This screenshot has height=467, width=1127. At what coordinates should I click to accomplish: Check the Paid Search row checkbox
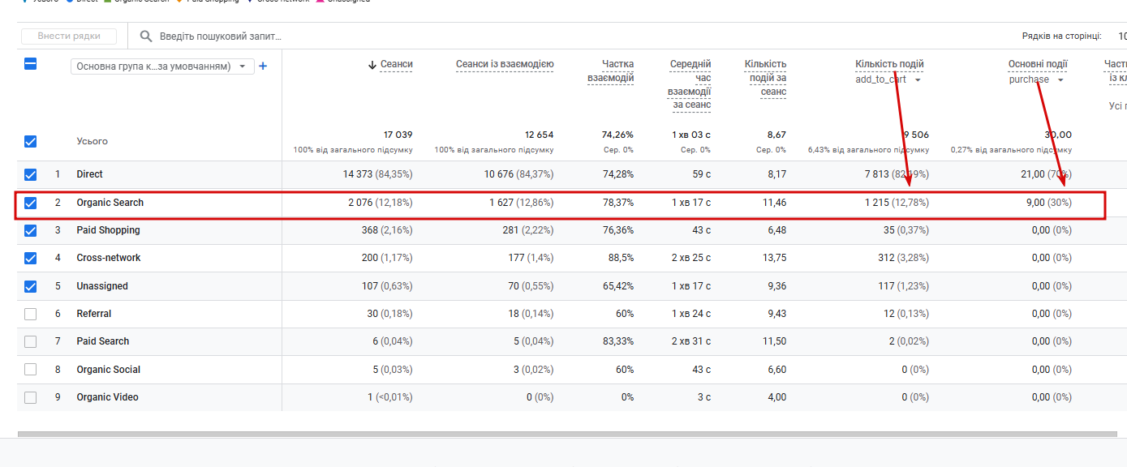point(30,341)
